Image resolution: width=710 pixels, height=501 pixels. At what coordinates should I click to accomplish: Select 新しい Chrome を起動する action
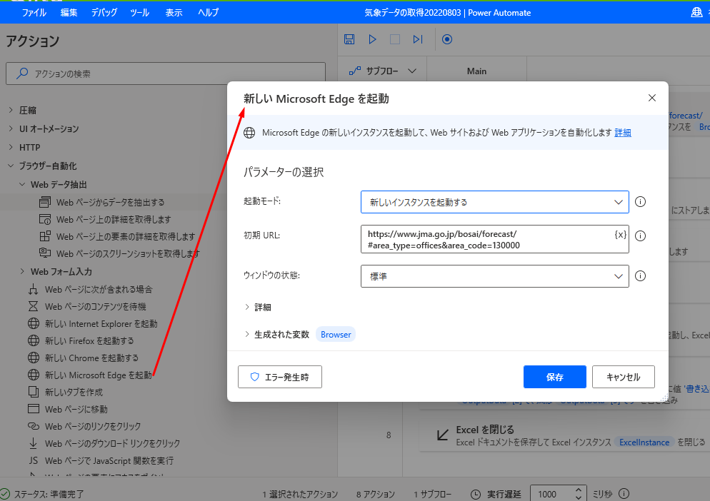tap(84, 358)
